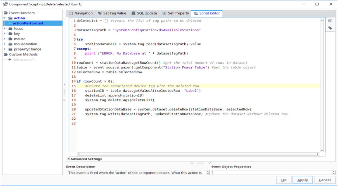Click the Component Scripting gear icon in the title bar
Viewport: 338px width, 186px height.
[x=5, y=4]
